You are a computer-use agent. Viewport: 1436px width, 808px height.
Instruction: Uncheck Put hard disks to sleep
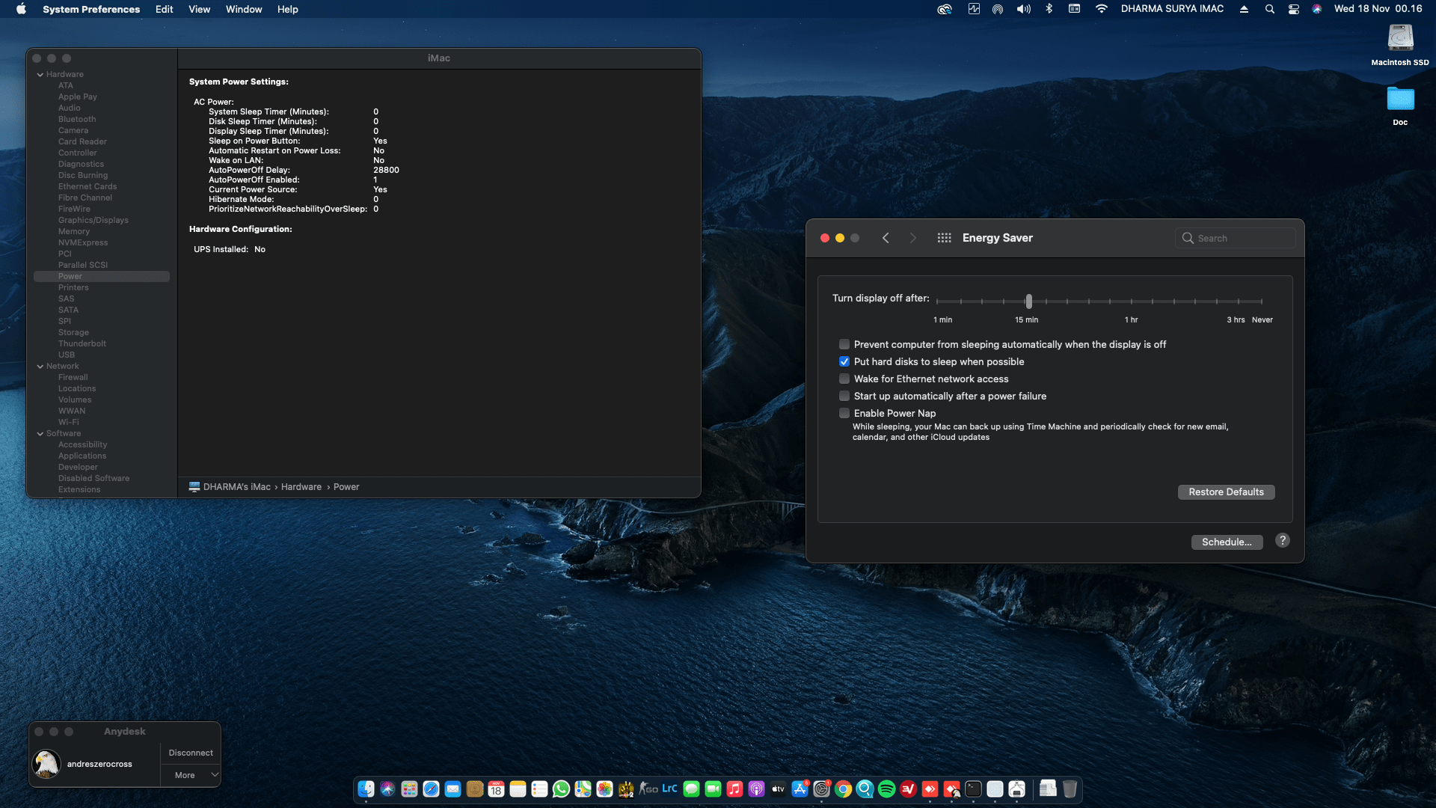(844, 362)
